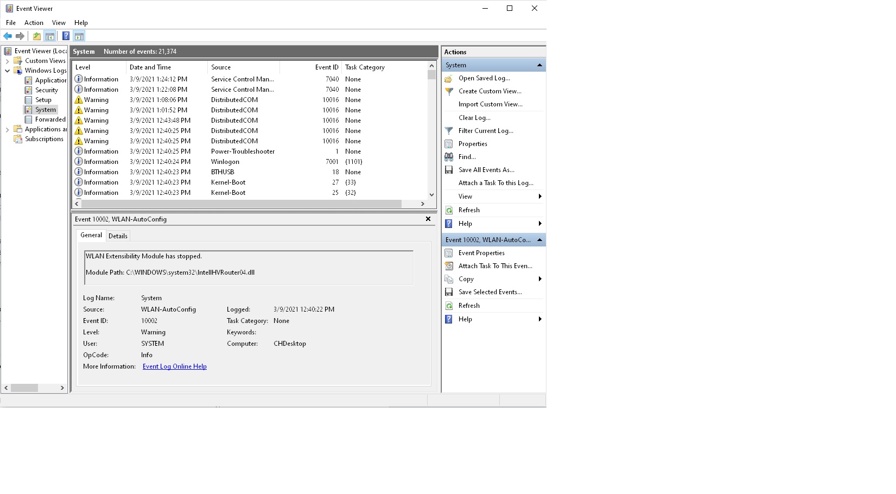The height and width of the screenshot is (494, 896).
Task: Click the Help question icon under System actions
Action: click(449, 224)
